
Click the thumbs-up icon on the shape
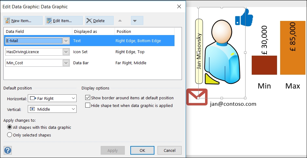click(244, 17)
